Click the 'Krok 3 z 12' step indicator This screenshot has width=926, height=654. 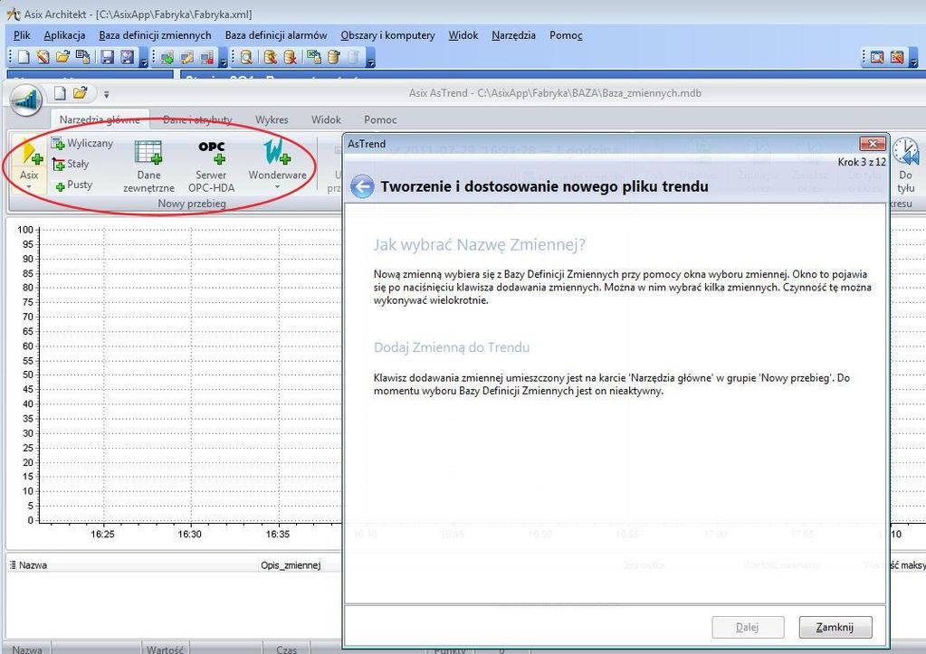862,162
